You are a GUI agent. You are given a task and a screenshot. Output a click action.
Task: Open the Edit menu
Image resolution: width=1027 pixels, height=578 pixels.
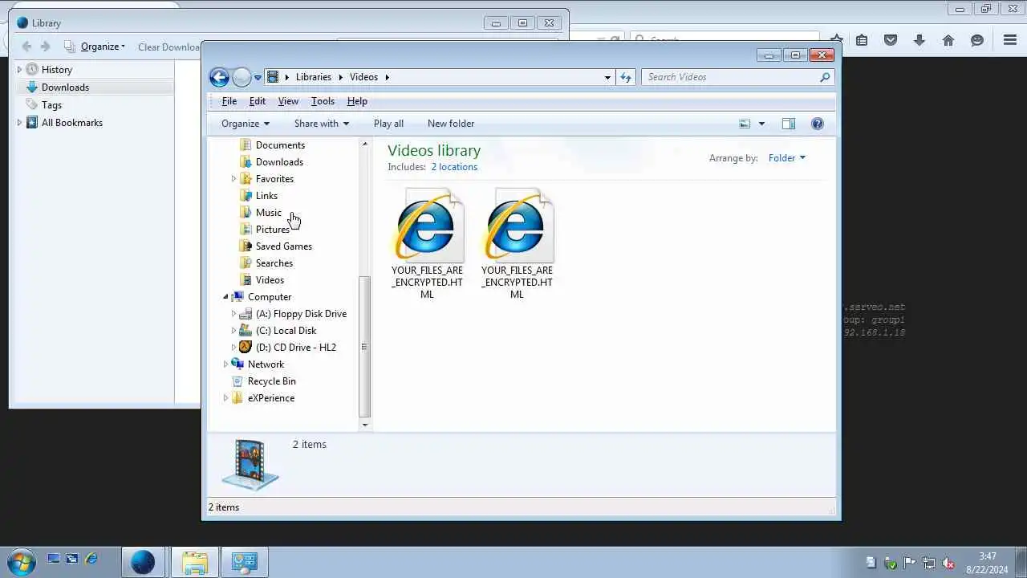(x=258, y=101)
